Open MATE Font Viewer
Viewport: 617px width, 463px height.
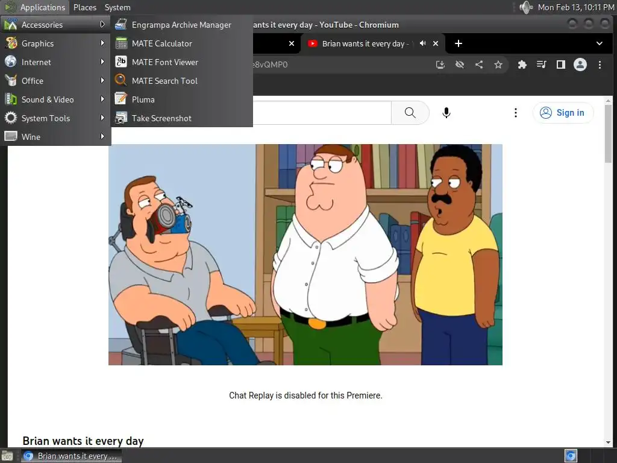181,62
